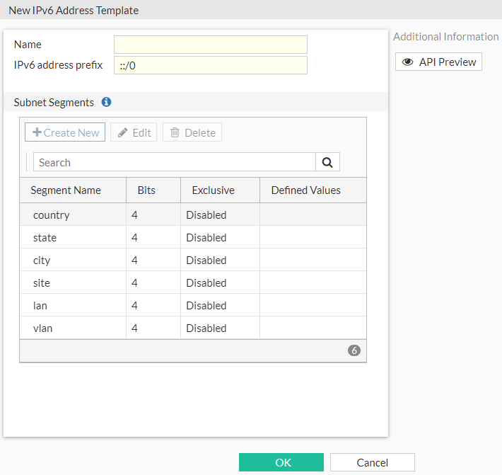
Task: Click the Edit pencil button
Action: 134,132
